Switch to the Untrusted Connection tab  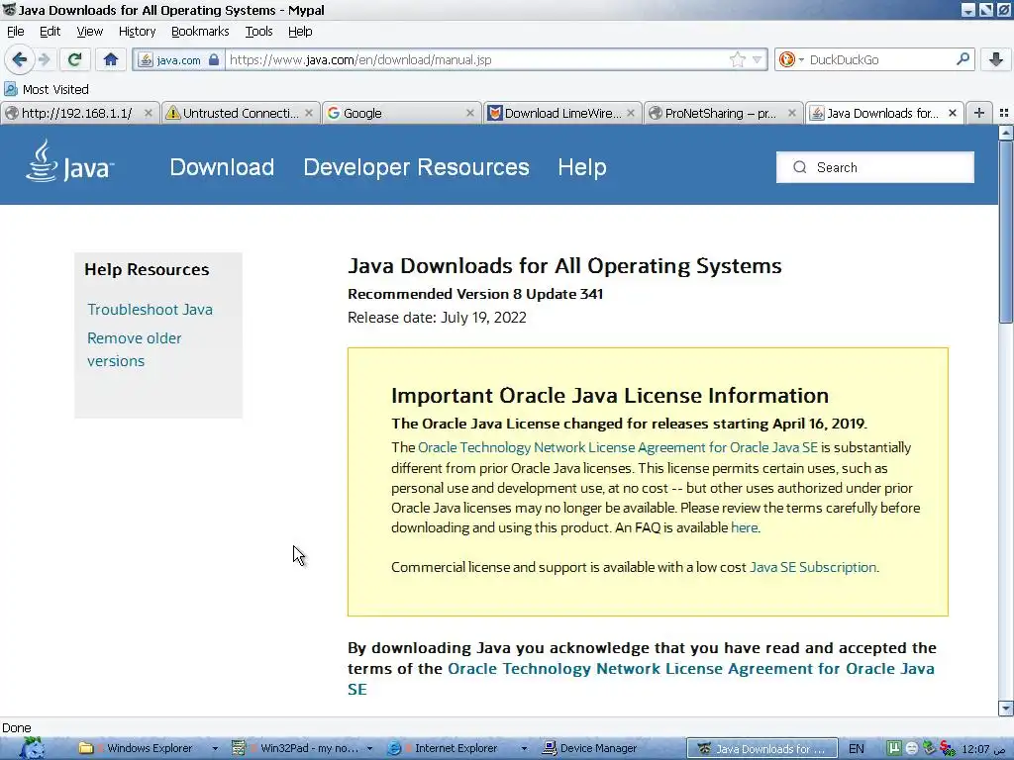coord(241,113)
